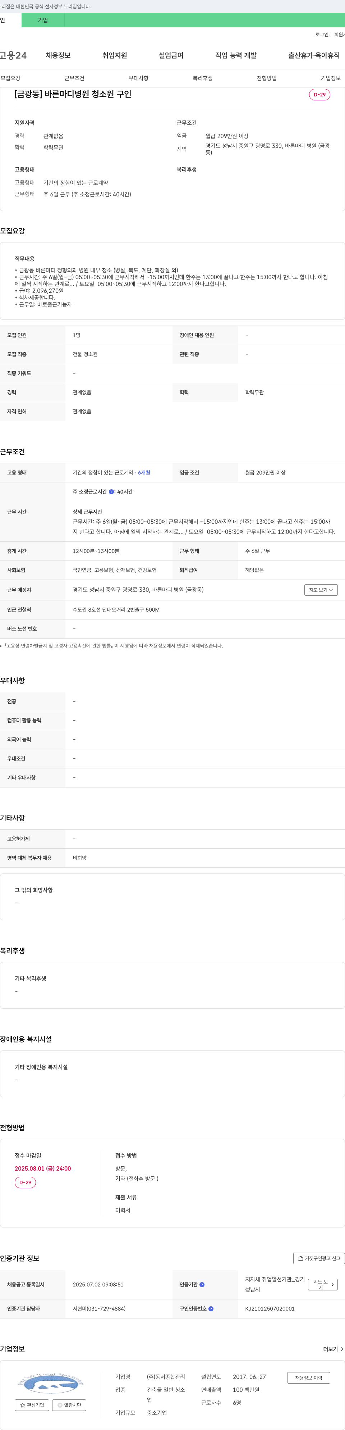Click the deadline text 2025.08.01 (금) 24:00
This screenshot has height=1430, width=345.
pyautogui.click(x=43, y=1168)
